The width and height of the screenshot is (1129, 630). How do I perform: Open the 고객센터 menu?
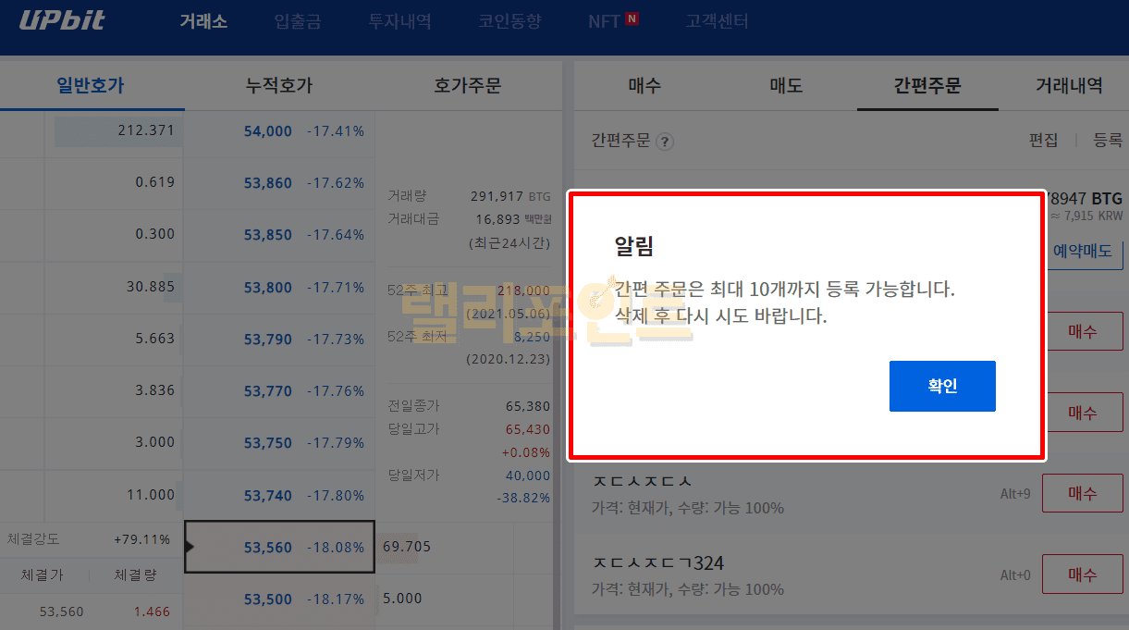click(717, 21)
